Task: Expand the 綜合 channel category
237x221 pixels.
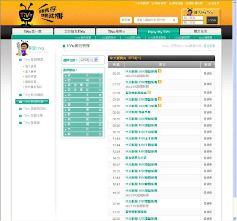Action: coord(83,75)
